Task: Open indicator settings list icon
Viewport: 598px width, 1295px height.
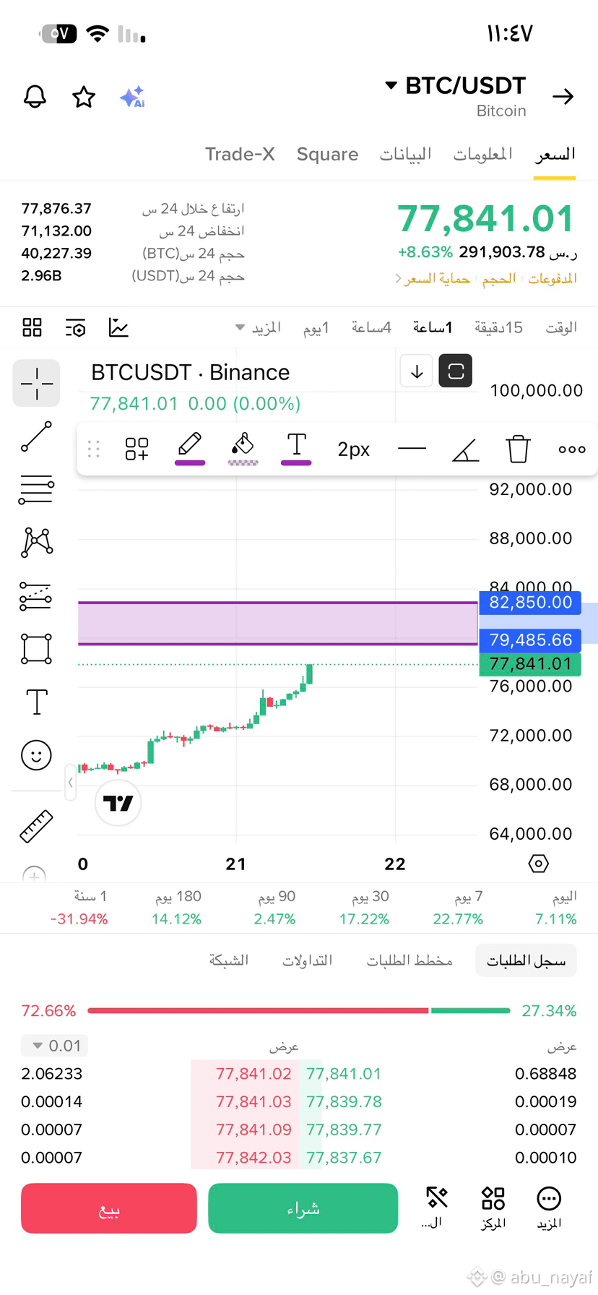Action: coord(75,327)
